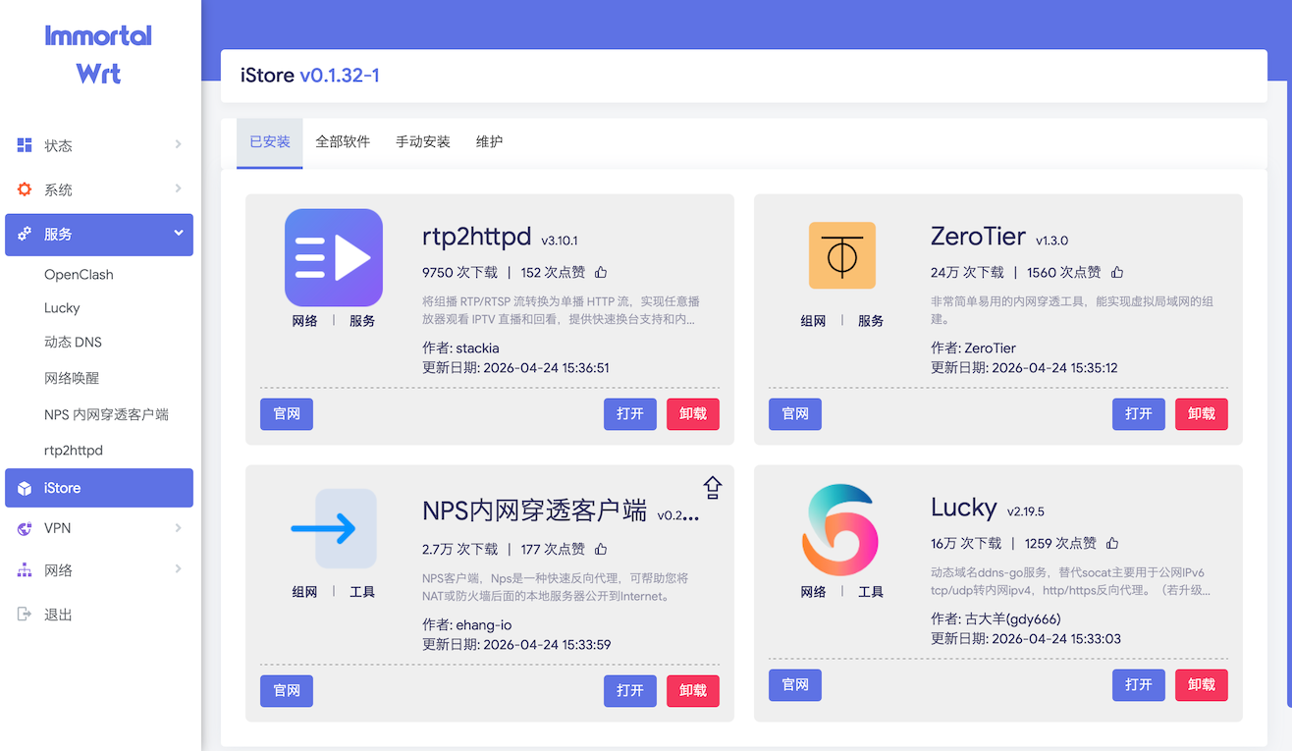Viewport: 1292px width, 751px height.
Task: Open OpenClash in the 服务 submenu
Action: [x=79, y=275]
